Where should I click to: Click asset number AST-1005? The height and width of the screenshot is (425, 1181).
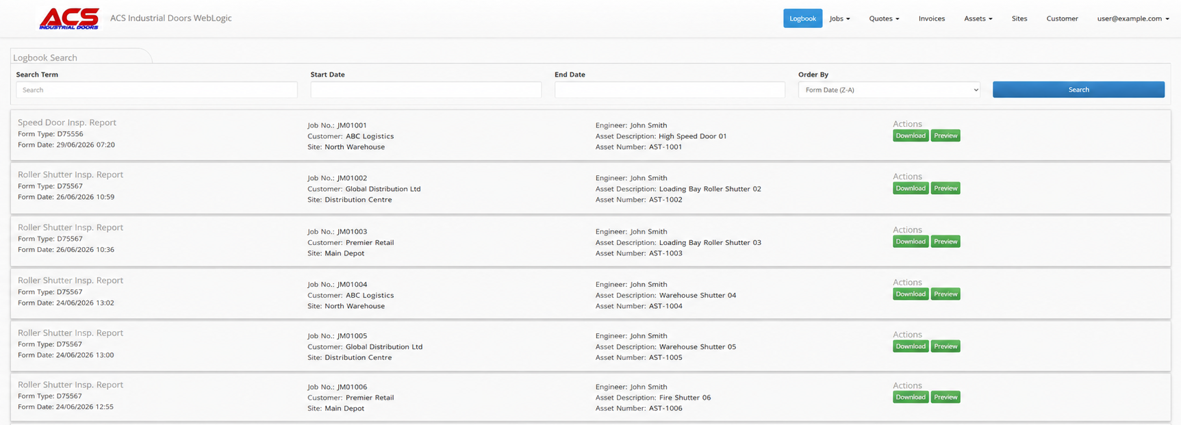pyautogui.click(x=665, y=357)
